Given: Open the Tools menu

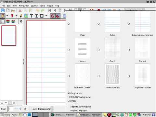Looking at the screenshot, I should pos(42,6).
